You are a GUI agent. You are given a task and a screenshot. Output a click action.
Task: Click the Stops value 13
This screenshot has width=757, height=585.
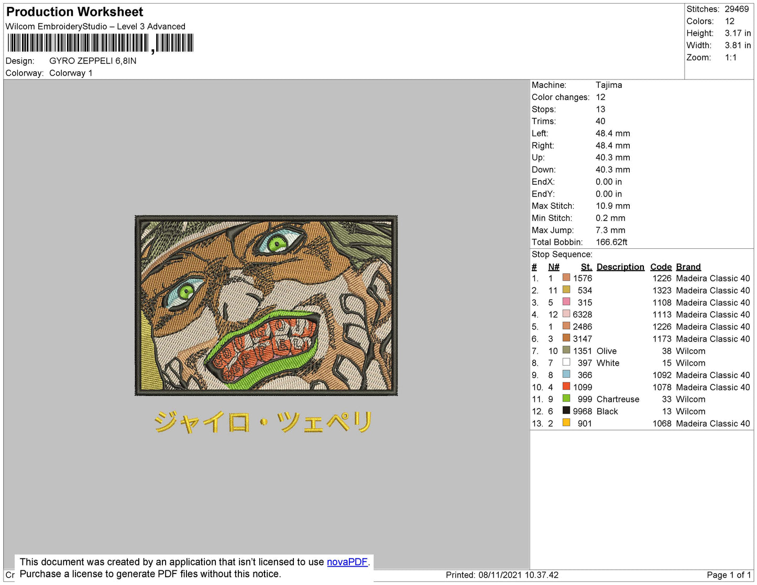pyautogui.click(x=600, y=109)
